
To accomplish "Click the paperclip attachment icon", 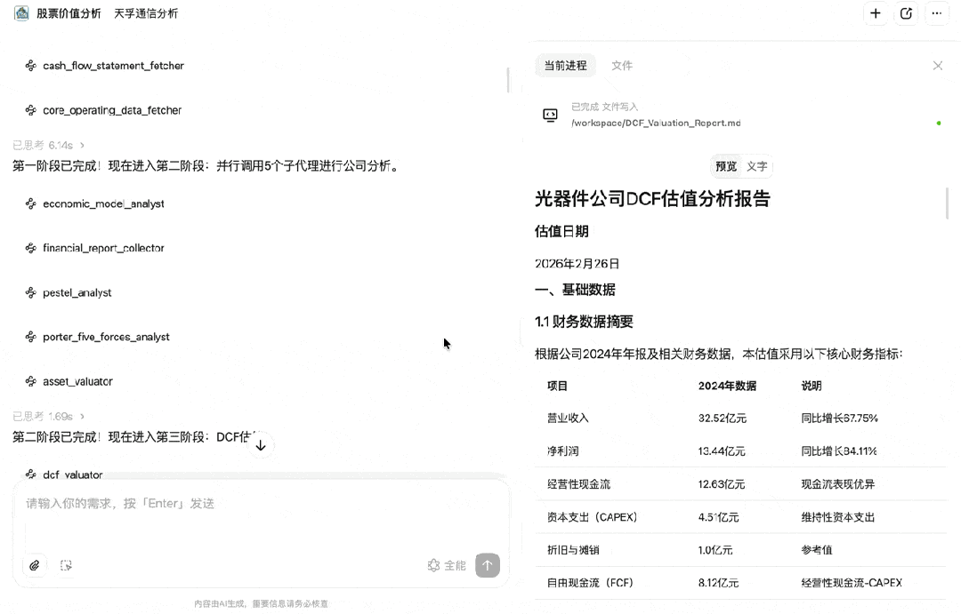I will tap(34, 565).
